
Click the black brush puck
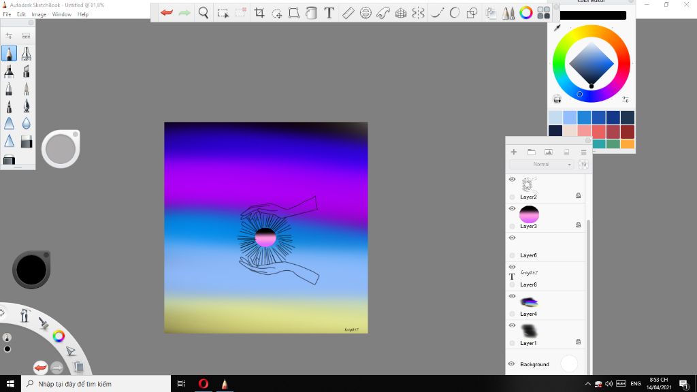click(x=31, y=269)
